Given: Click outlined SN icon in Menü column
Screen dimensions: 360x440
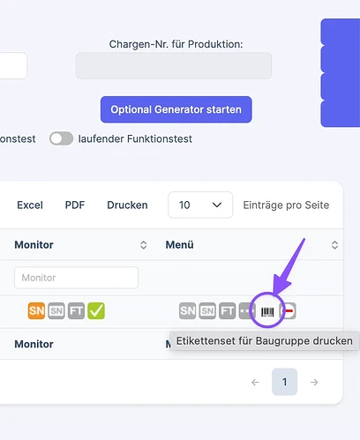Looking at the screenshot, I should [x=207, y=310].
